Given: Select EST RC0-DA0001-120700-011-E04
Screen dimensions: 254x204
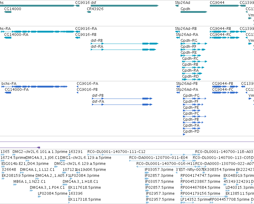Looking at the screenshot, I should tap(158, 158).
